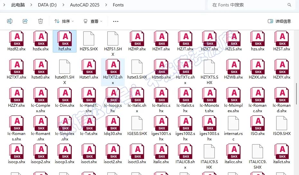Image resolution: width=299 pixels, height=175 pixels.
Task: Select the italict.shx file icon
Action: click(282, 151)
